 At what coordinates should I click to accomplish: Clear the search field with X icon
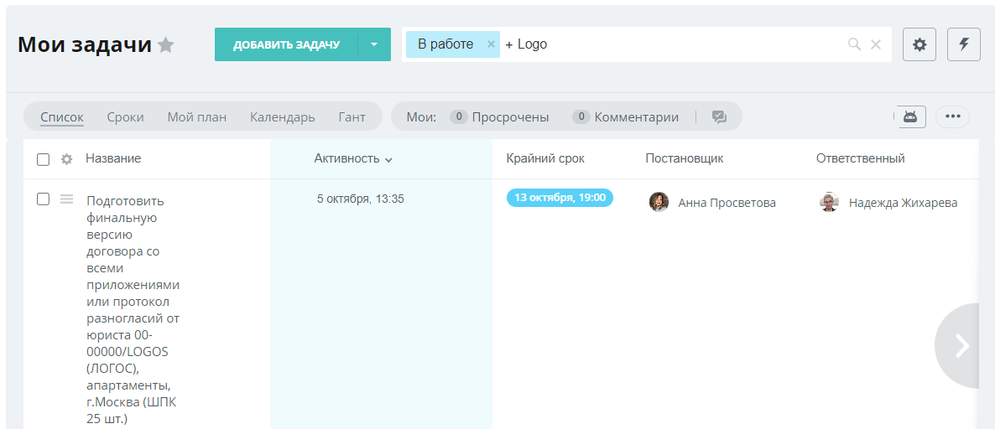(x=876, y=44)
